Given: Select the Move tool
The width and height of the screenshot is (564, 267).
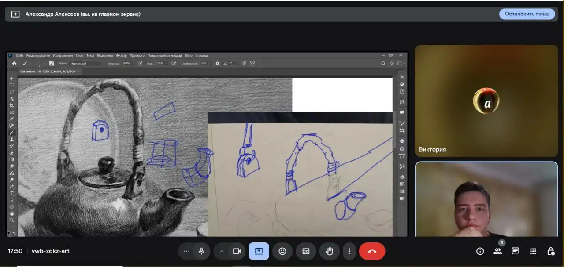Looking at the screenshot, I should [12, 79].
